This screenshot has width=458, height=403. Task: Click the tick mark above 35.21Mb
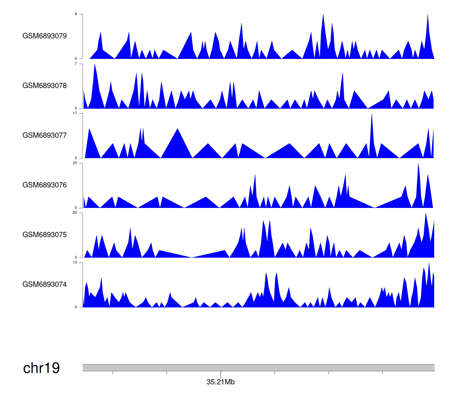click(221, 374)
